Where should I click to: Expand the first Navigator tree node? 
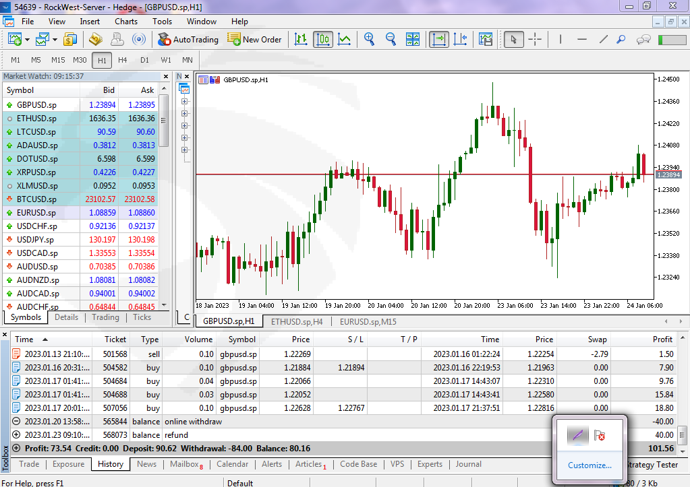click(x=185, y=102)
